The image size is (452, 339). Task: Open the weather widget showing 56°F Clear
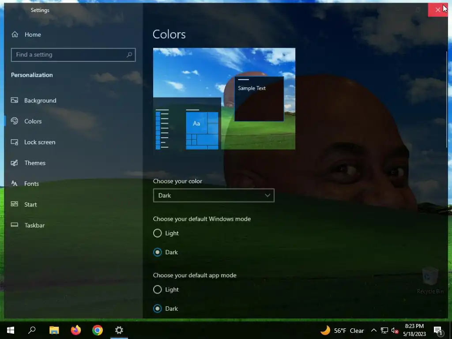coord(342,330)
